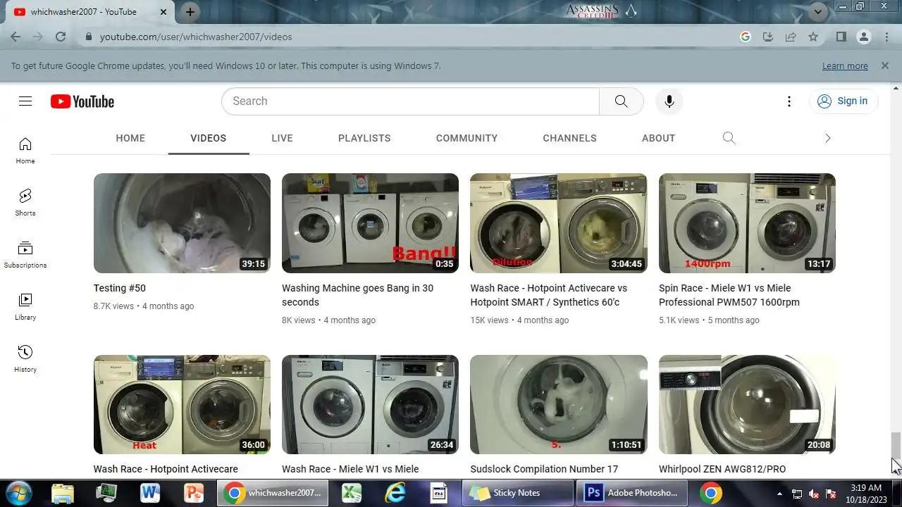Share this page from address bar
902x507 pixels.
(791, 37)
